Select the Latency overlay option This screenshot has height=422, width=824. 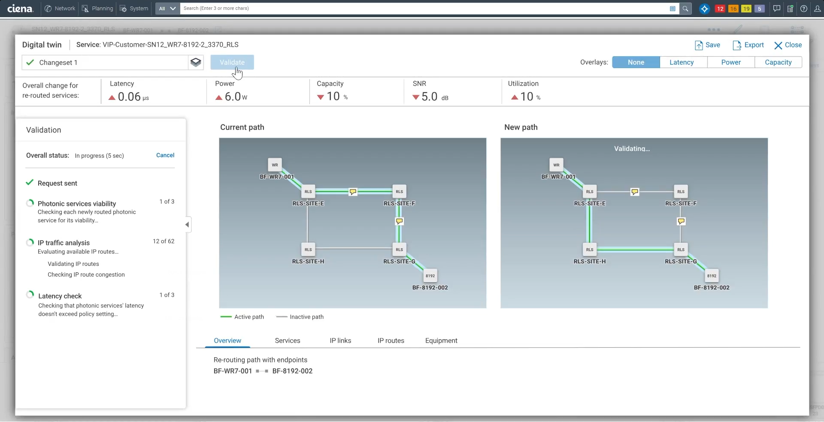pyautogui.click(x=682, y=62)
